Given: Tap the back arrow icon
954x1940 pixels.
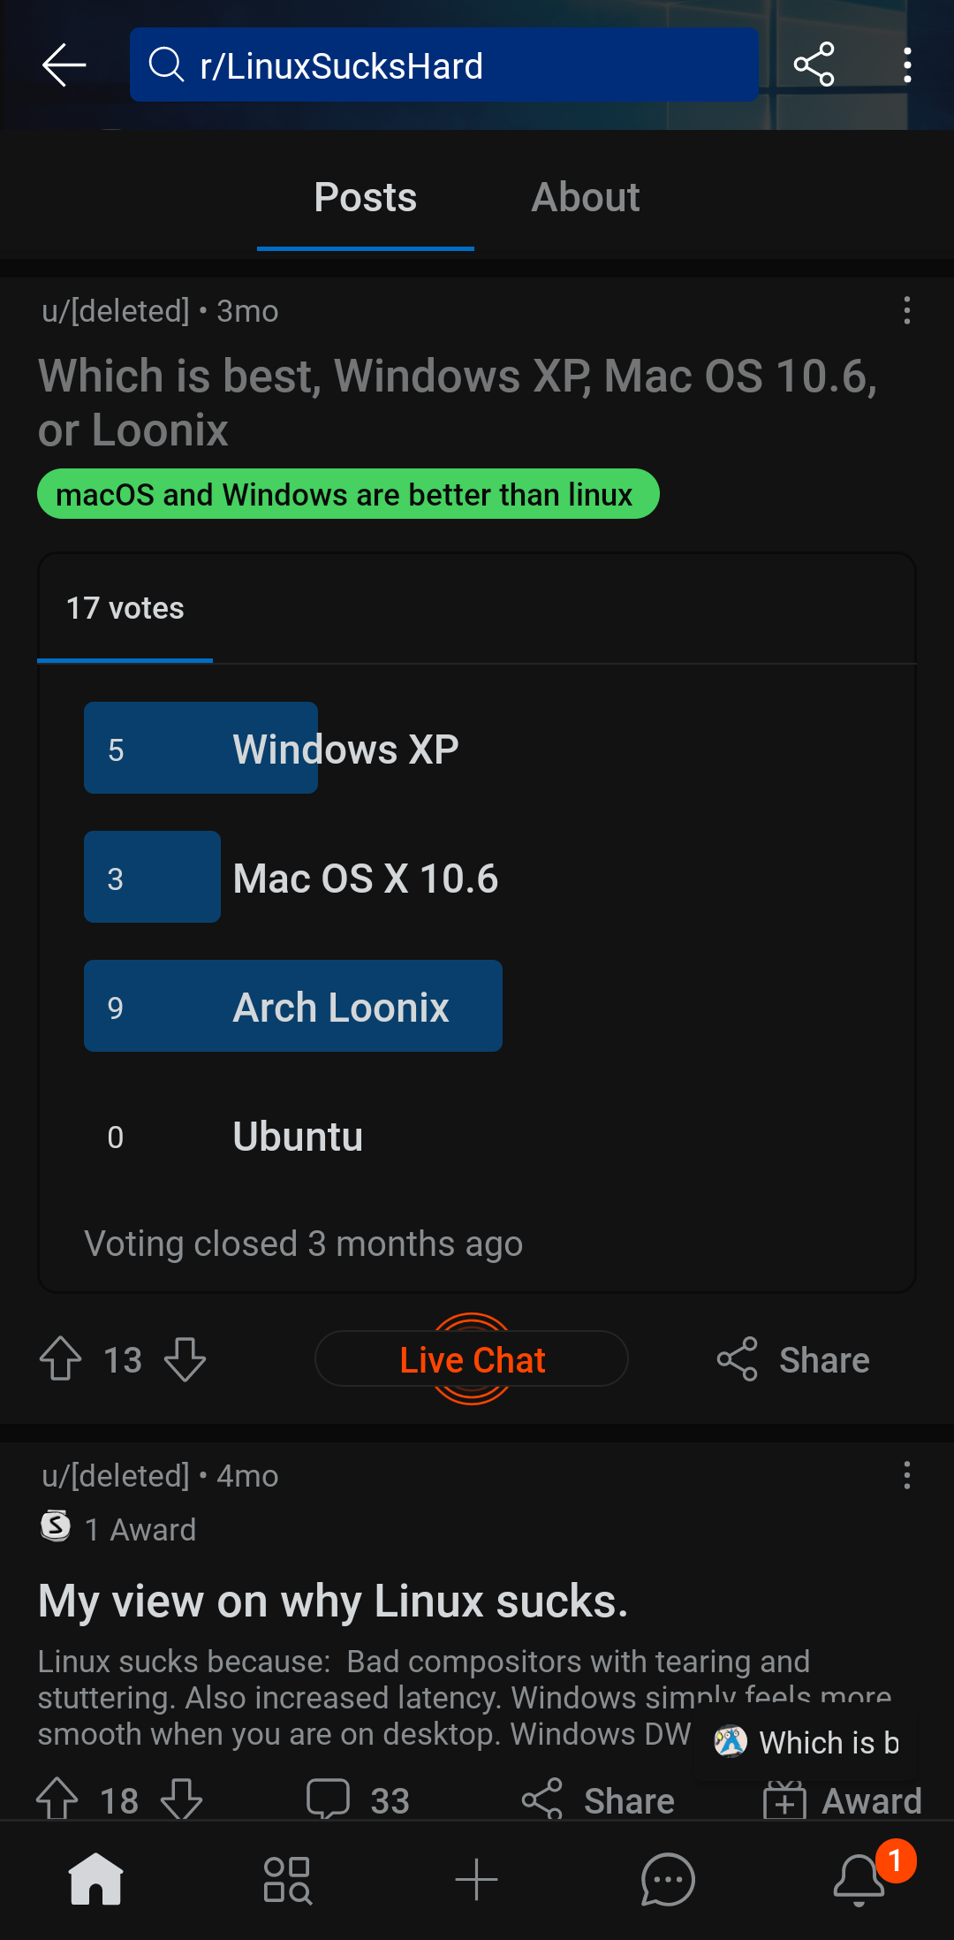Looking at the screenshot, I should 63,65.
